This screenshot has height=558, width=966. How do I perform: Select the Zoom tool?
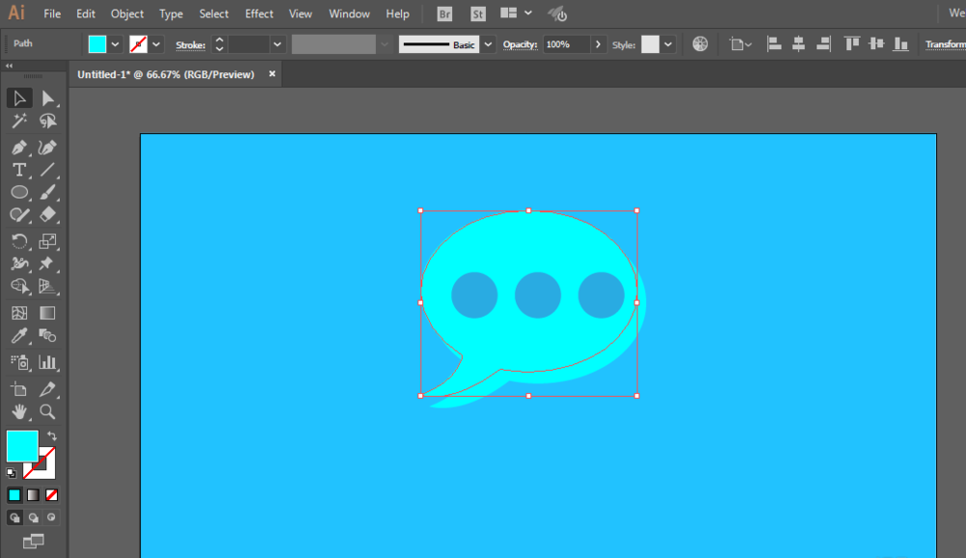pyautogui.click(x=47, y=411)
